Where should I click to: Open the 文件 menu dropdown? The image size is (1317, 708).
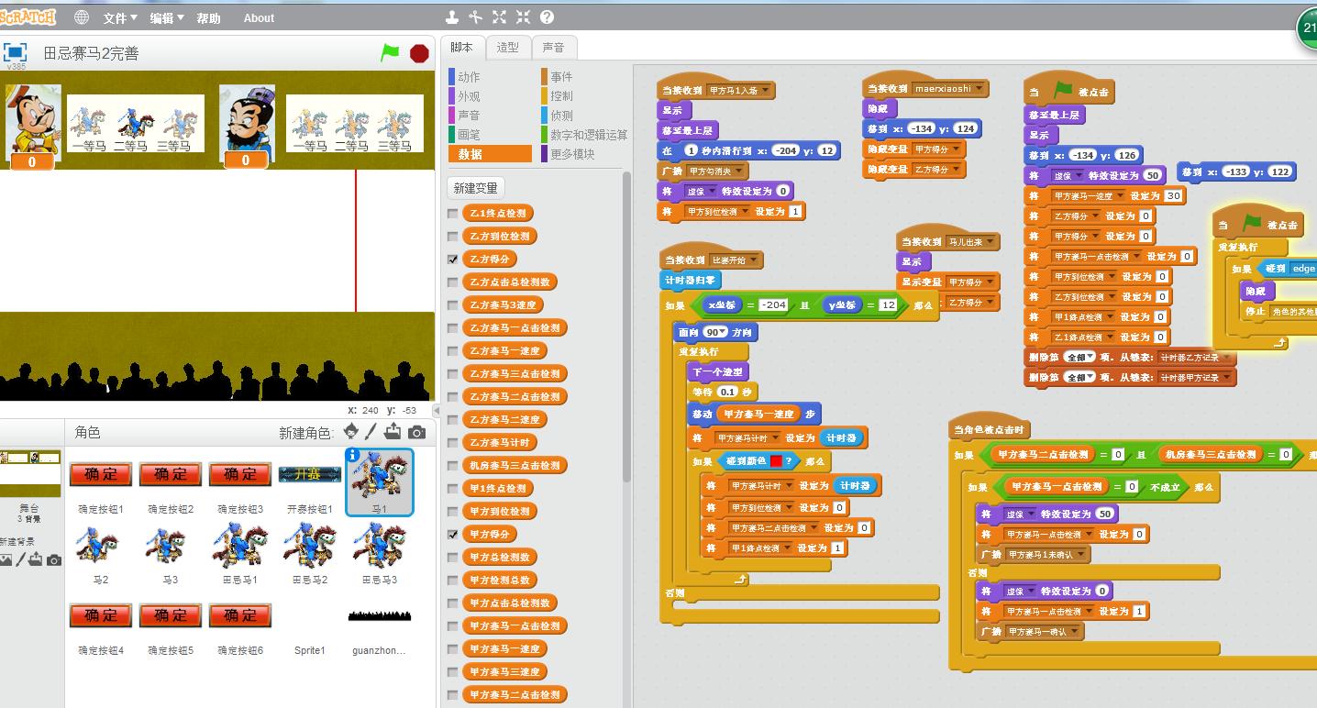point(120,18)
